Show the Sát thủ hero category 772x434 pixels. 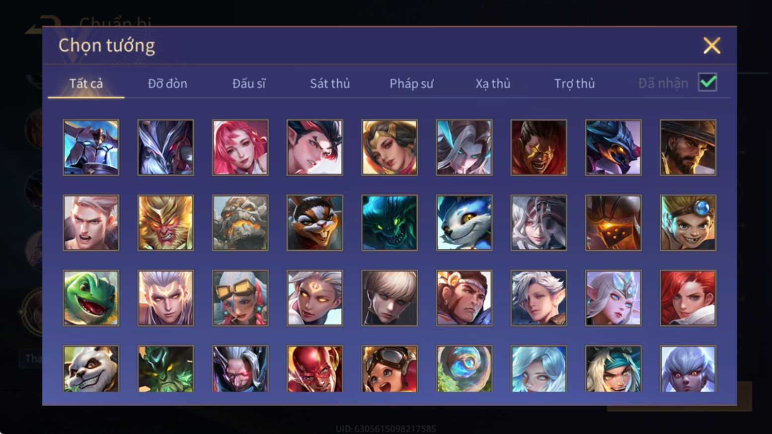coord(330,83)
